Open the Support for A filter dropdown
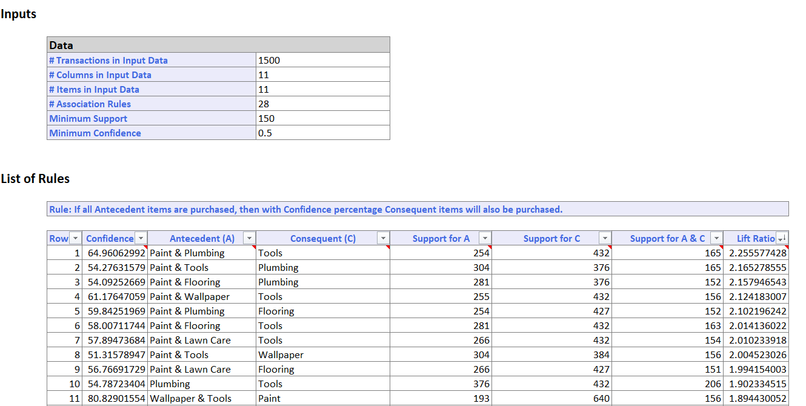This screenshot has height=406, width=806. [x=484, y=239]
